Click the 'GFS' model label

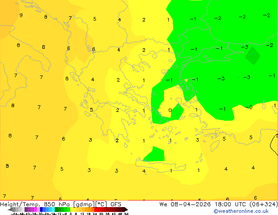coord(116,204)
